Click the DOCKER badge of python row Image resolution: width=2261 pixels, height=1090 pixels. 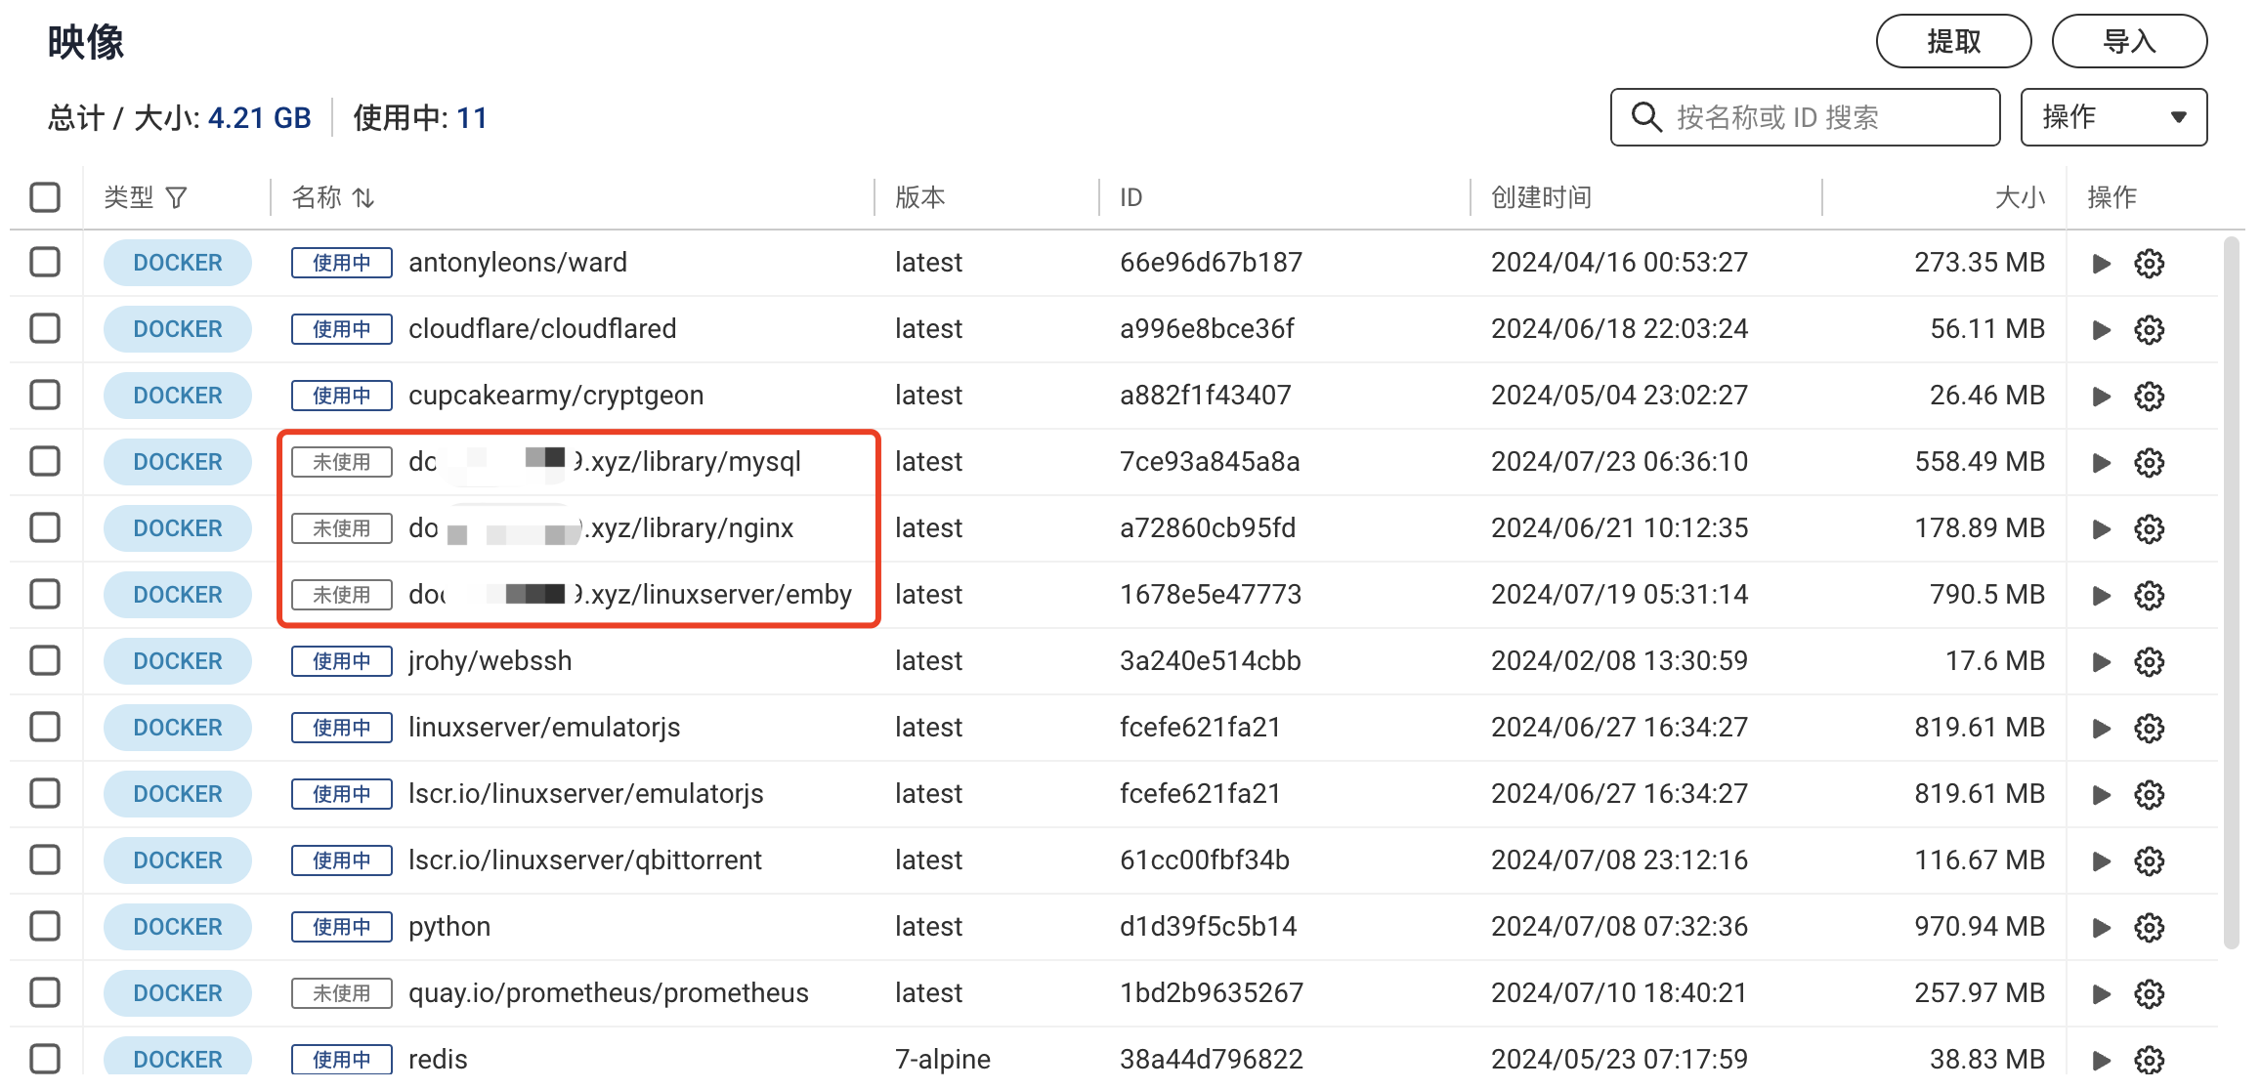178,927
